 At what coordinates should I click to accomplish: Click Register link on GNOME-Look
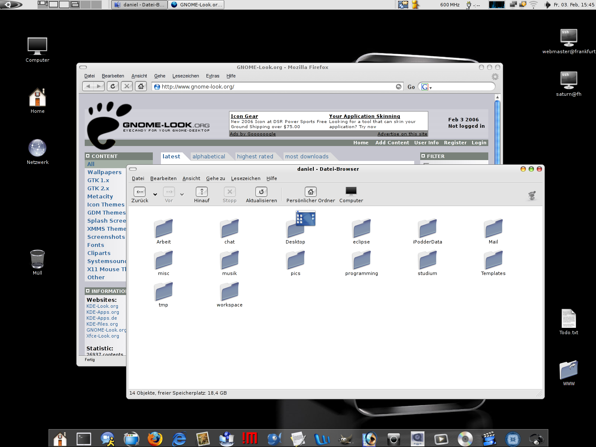coord(455,143)
